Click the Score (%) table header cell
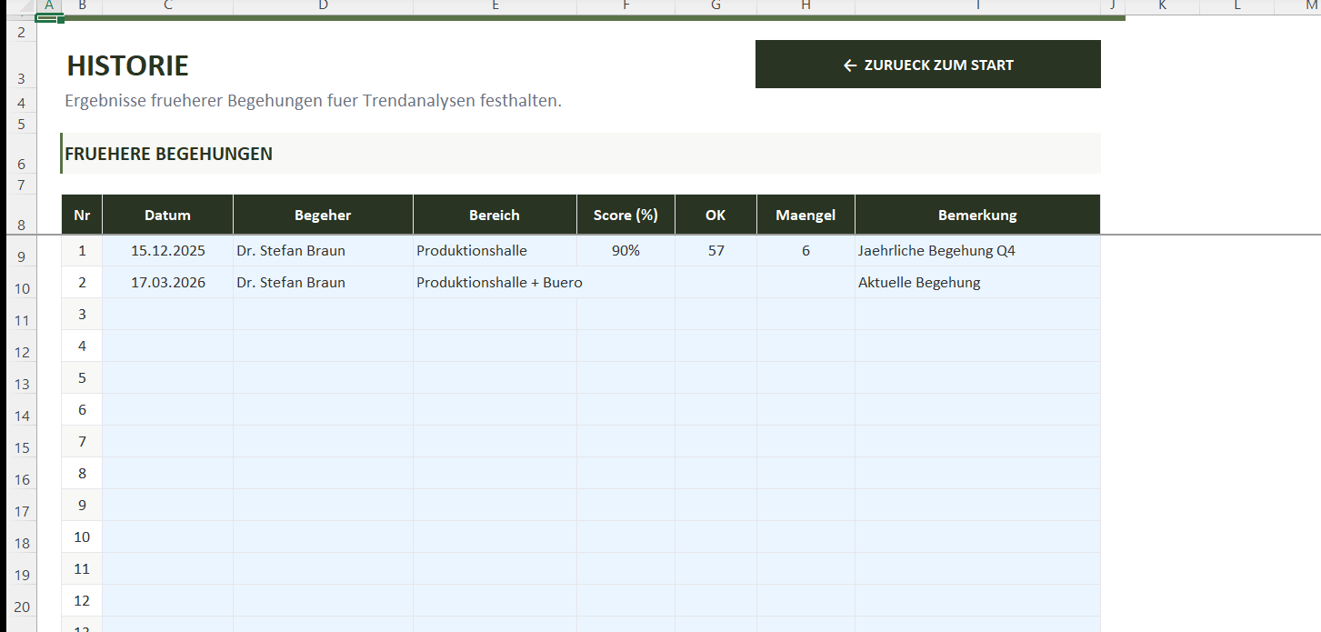Image resolution: width=1321 pixels, height=632 pixels. tap(625, 215)
